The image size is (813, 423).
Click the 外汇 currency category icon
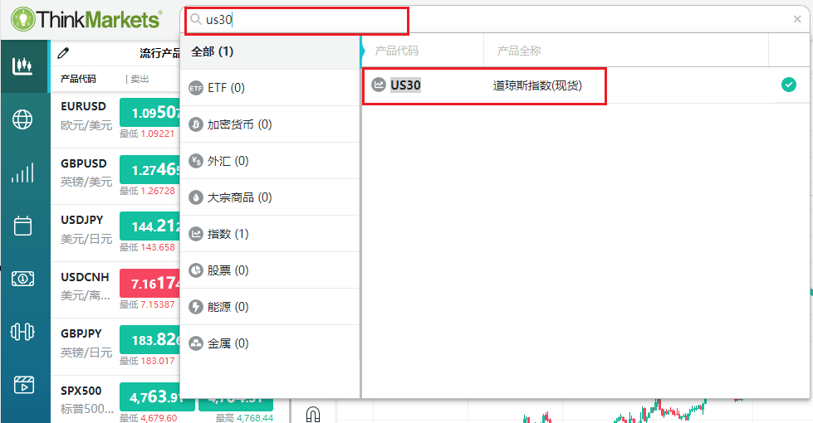point(195,161)
